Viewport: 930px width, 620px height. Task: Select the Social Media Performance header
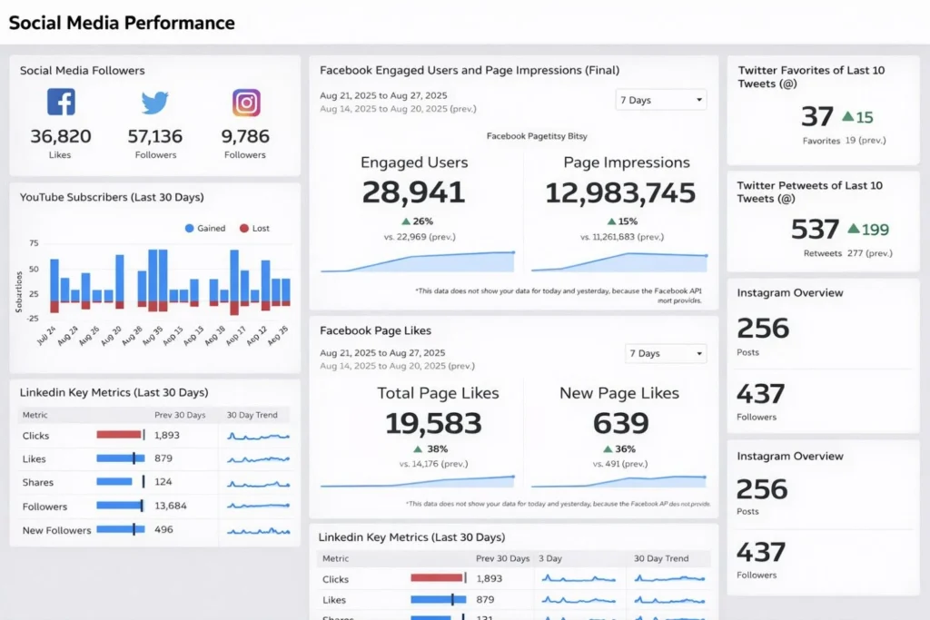tap(121, 22)
